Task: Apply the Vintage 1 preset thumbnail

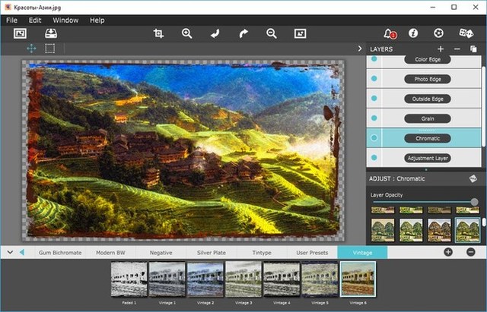Action: (x=167, y=279)
